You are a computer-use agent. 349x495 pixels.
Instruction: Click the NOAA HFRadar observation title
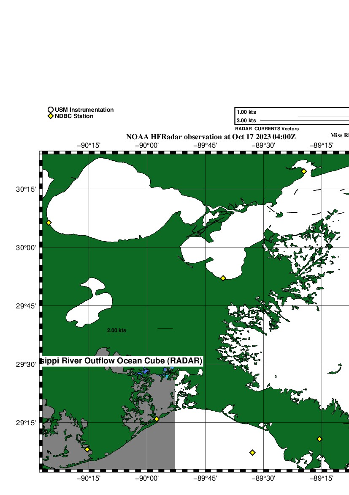(x=211, y=137)
